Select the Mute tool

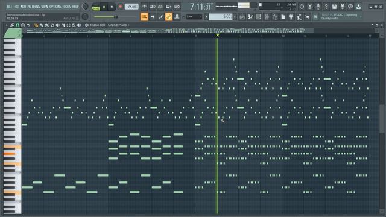click(x=58, y=25)
